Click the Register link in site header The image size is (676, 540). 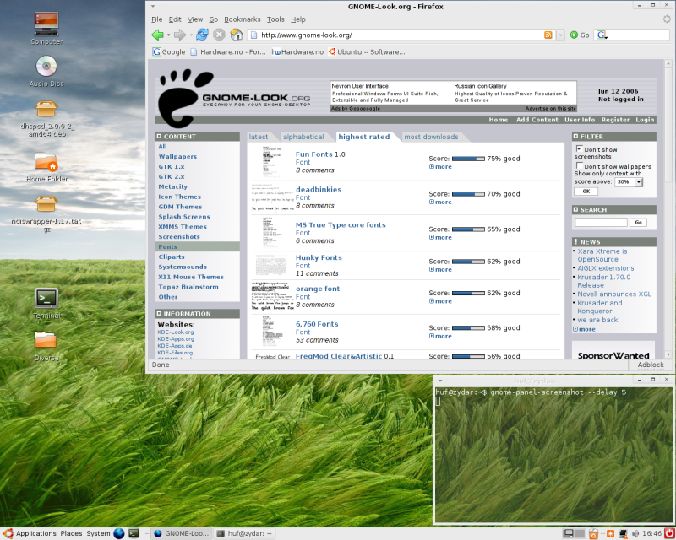tap(615, 120)
